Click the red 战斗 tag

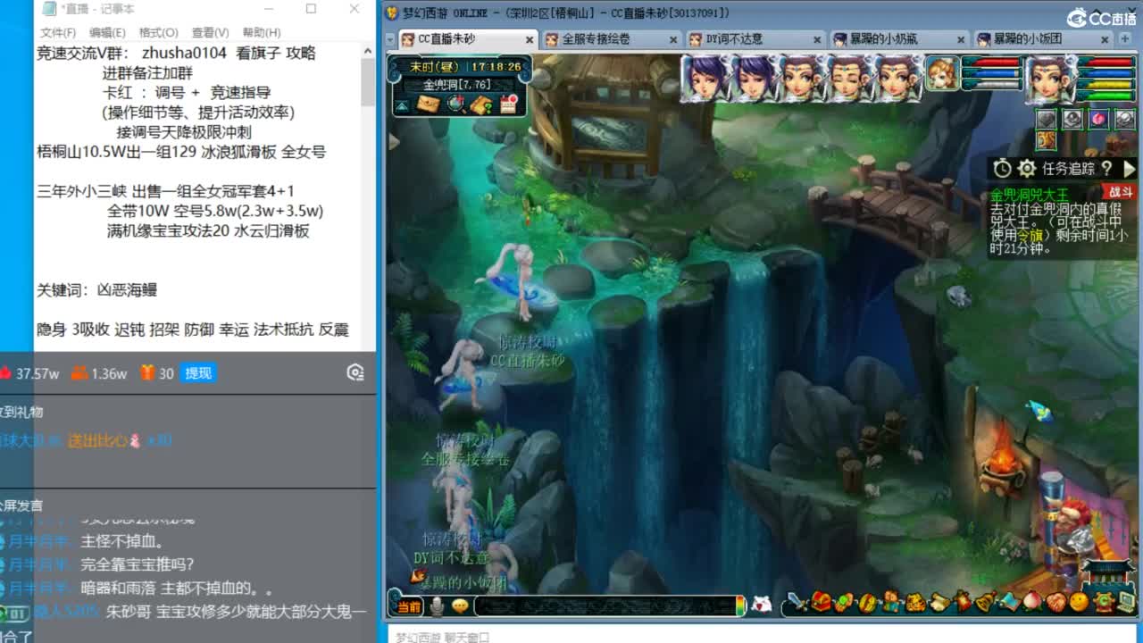click(1120, 192)
